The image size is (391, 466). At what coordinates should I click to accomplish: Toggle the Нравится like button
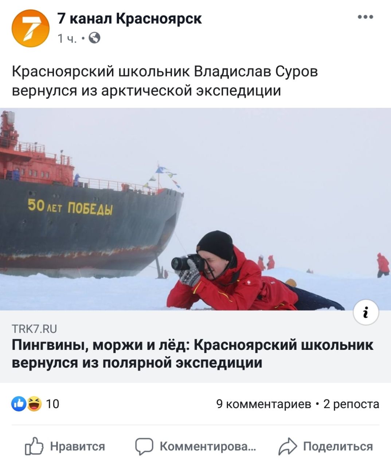pyautogui.click(x=65, y=446)
